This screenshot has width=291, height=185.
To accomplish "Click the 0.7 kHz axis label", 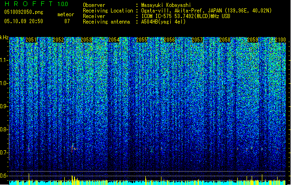I will point(4,153).
